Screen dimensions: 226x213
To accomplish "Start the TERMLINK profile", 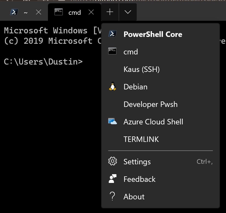I will 141,139.
